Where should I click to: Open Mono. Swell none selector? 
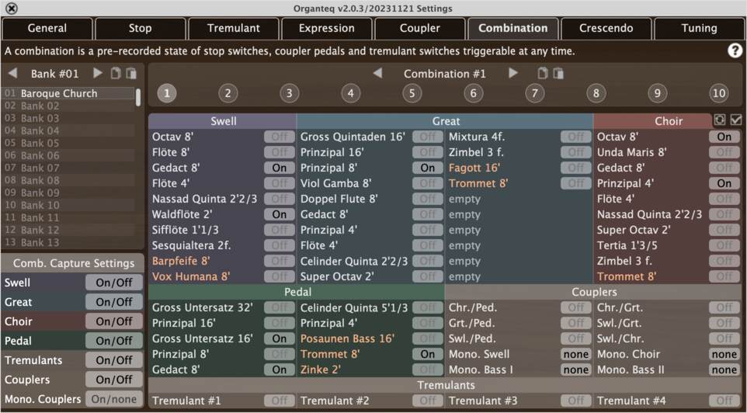point(575,354)
